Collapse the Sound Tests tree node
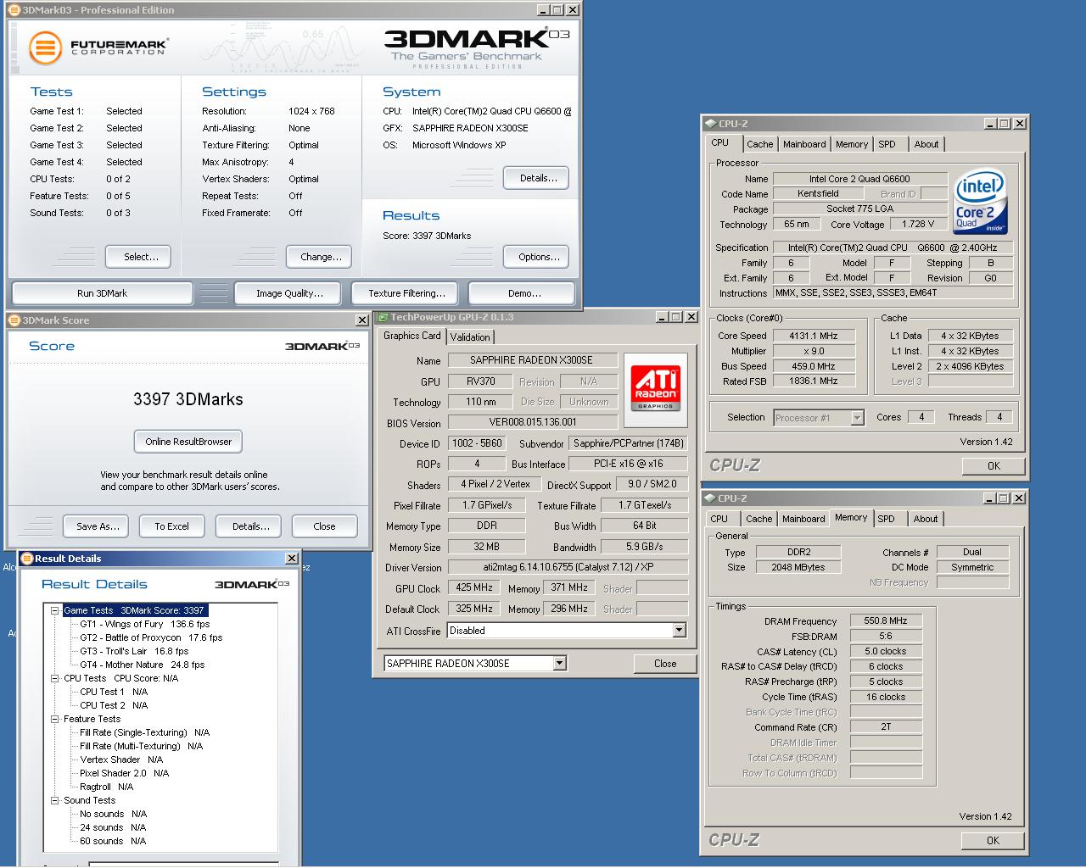Viewport: 1086px width, 868px height. point(55,800)
